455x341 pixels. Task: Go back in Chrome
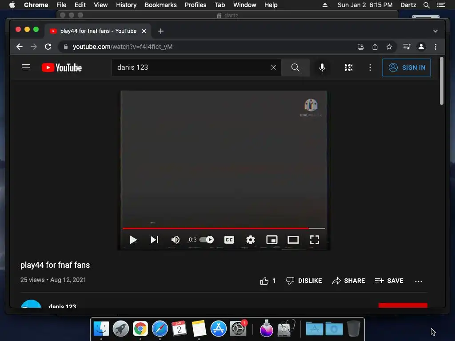tap(20, 47)
